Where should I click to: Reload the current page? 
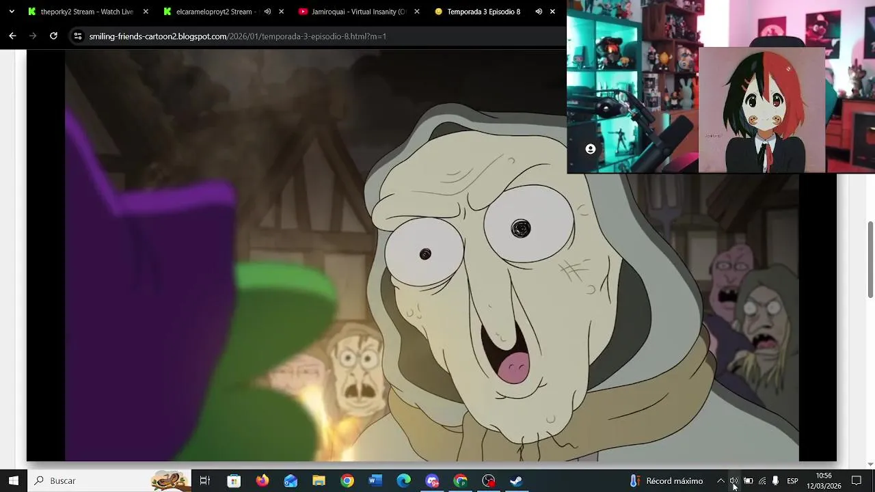click(53, 36)
